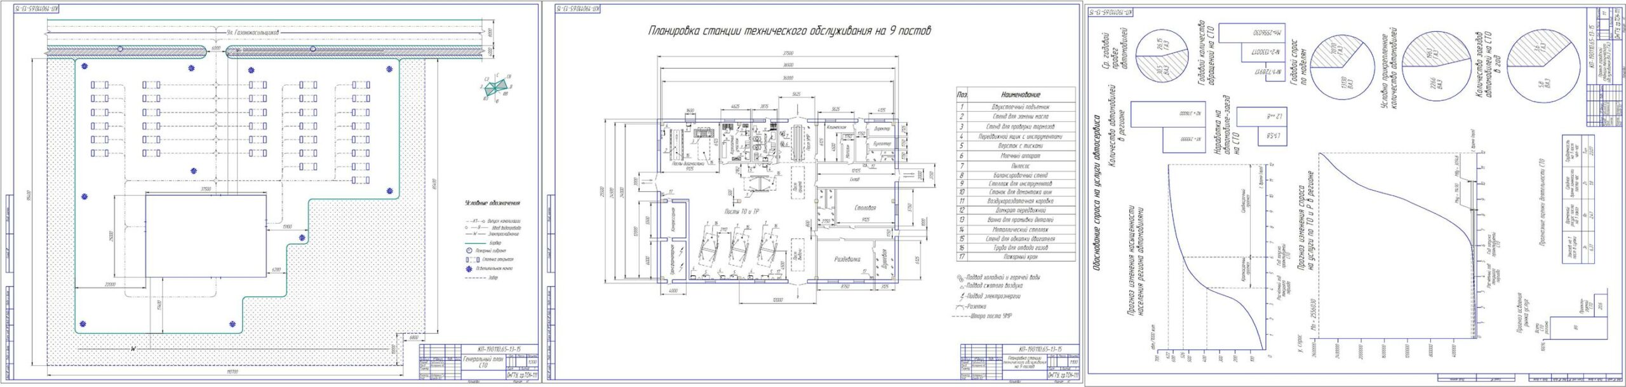Screen dimensions: 1626x387
Task: Click the title 'Планировка станции технического обслуживания на 9 постов'
Action: pyautogui.click(x=789, y=31)
